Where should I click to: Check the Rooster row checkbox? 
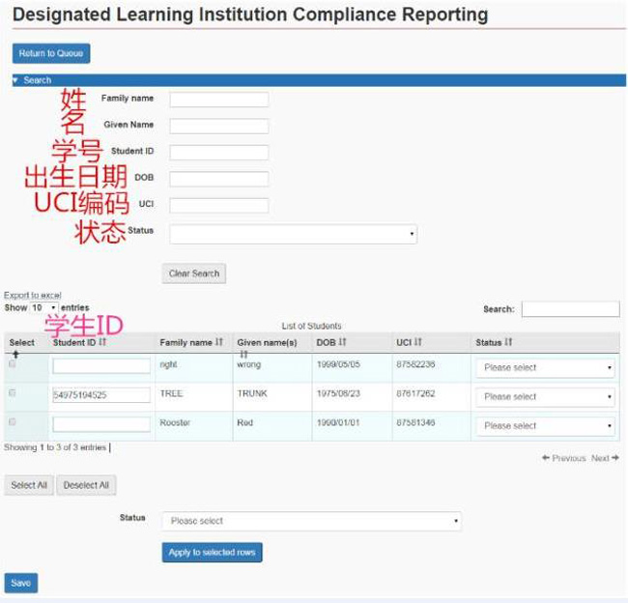[x=13, y=422]
